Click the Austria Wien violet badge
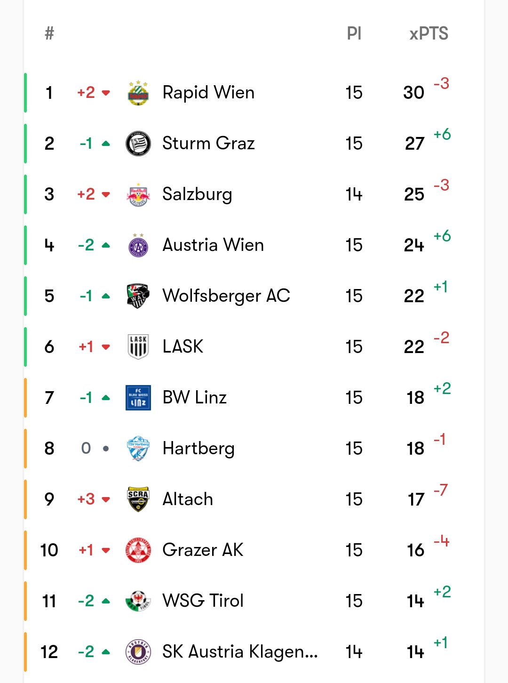The image size is (508, 683). pyautogui.click(x=138, y=245)
